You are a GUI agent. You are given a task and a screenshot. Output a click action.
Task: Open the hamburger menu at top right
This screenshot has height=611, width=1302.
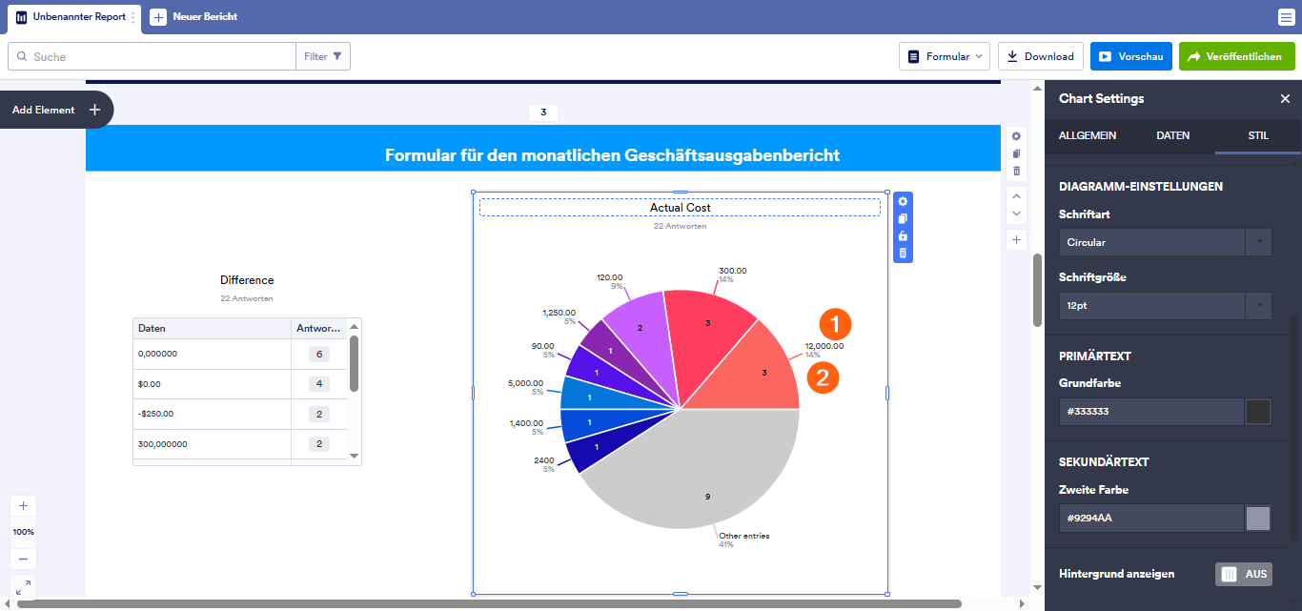coord(1286,16)
